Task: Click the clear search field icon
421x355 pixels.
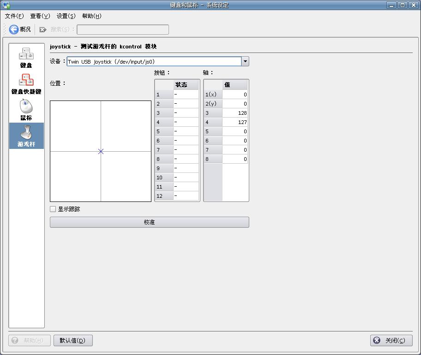Action: [x=42, y=30]
